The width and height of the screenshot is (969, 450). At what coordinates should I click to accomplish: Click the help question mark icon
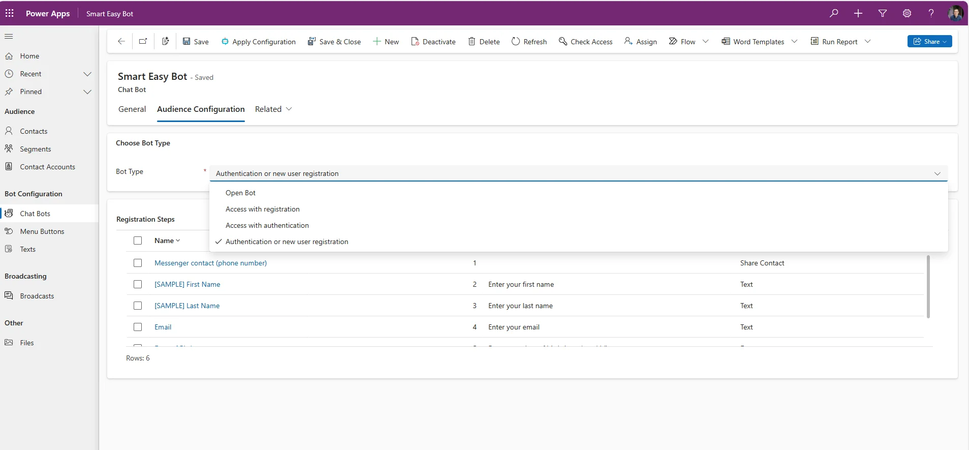tap(931, 13)
